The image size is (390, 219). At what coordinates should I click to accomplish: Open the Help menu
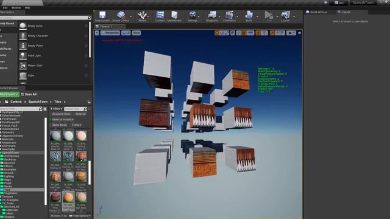[27, 8]
